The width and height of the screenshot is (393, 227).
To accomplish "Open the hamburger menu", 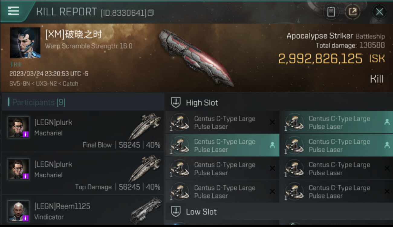I will (x=13, y=11).
